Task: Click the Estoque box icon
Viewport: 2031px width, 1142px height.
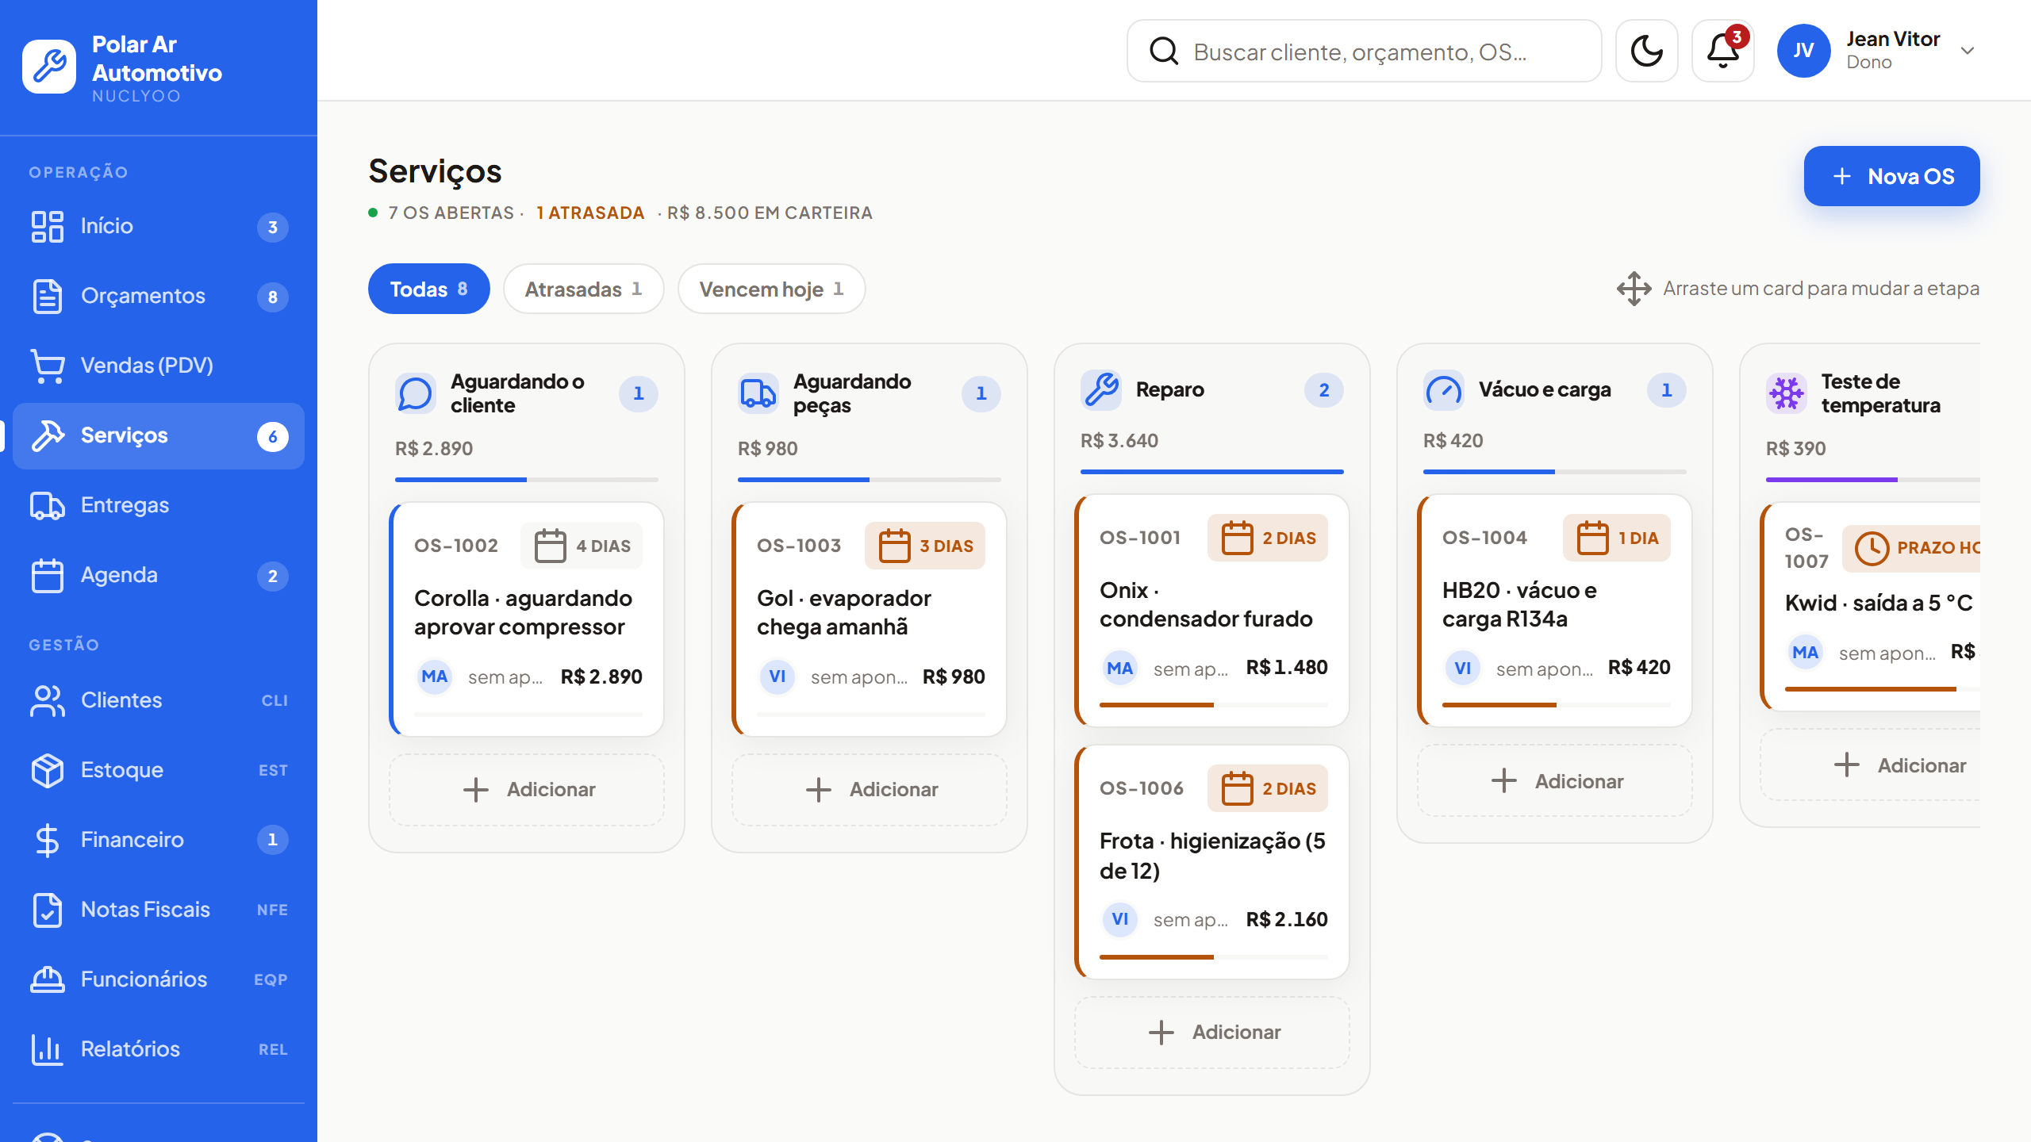Action: pos(48,770)
